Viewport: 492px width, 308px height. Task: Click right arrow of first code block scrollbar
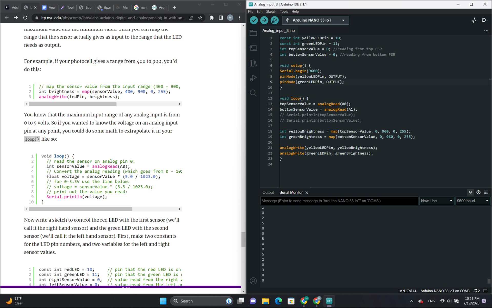[180, 104]
